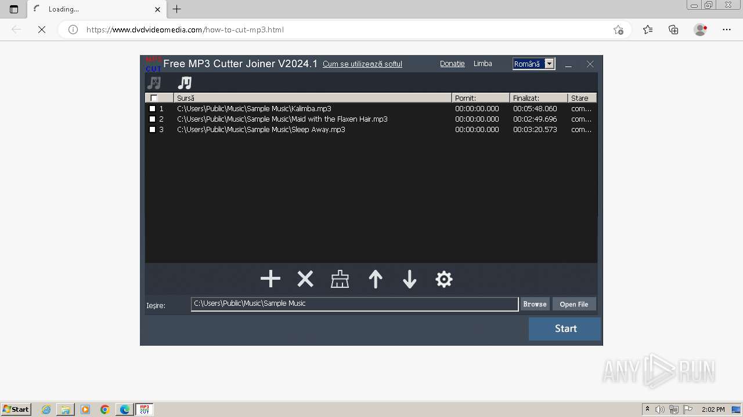
Task: Open Edge Settings and more menu
Action: point(727,30)
